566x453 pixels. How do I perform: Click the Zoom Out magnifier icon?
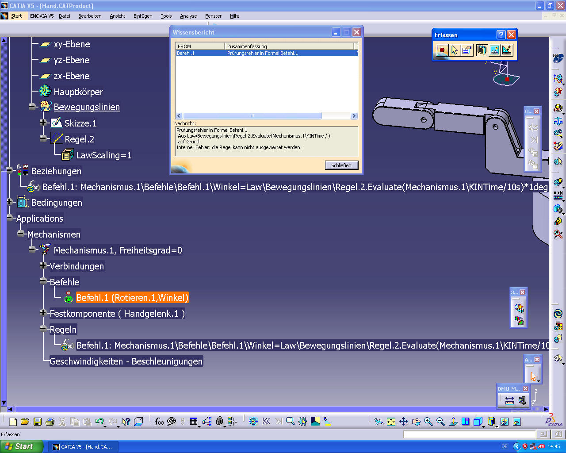440,422
